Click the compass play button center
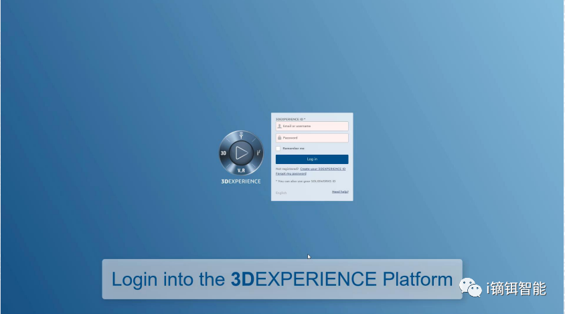565x314 pixels. tap(241, 153)
